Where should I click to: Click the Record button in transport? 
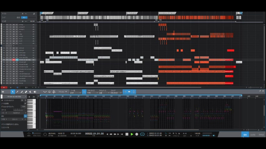click(x=137, y=134)
